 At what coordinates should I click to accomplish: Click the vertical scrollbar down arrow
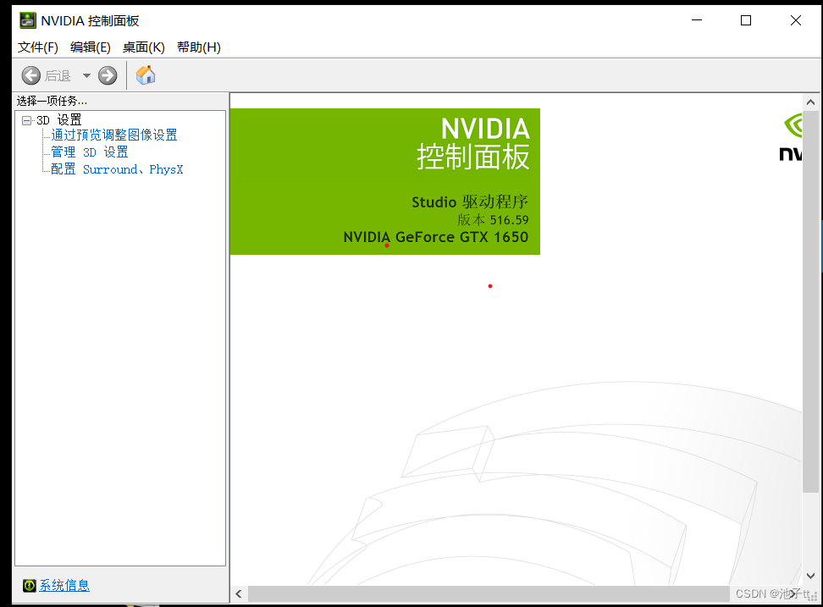point(810,575)
